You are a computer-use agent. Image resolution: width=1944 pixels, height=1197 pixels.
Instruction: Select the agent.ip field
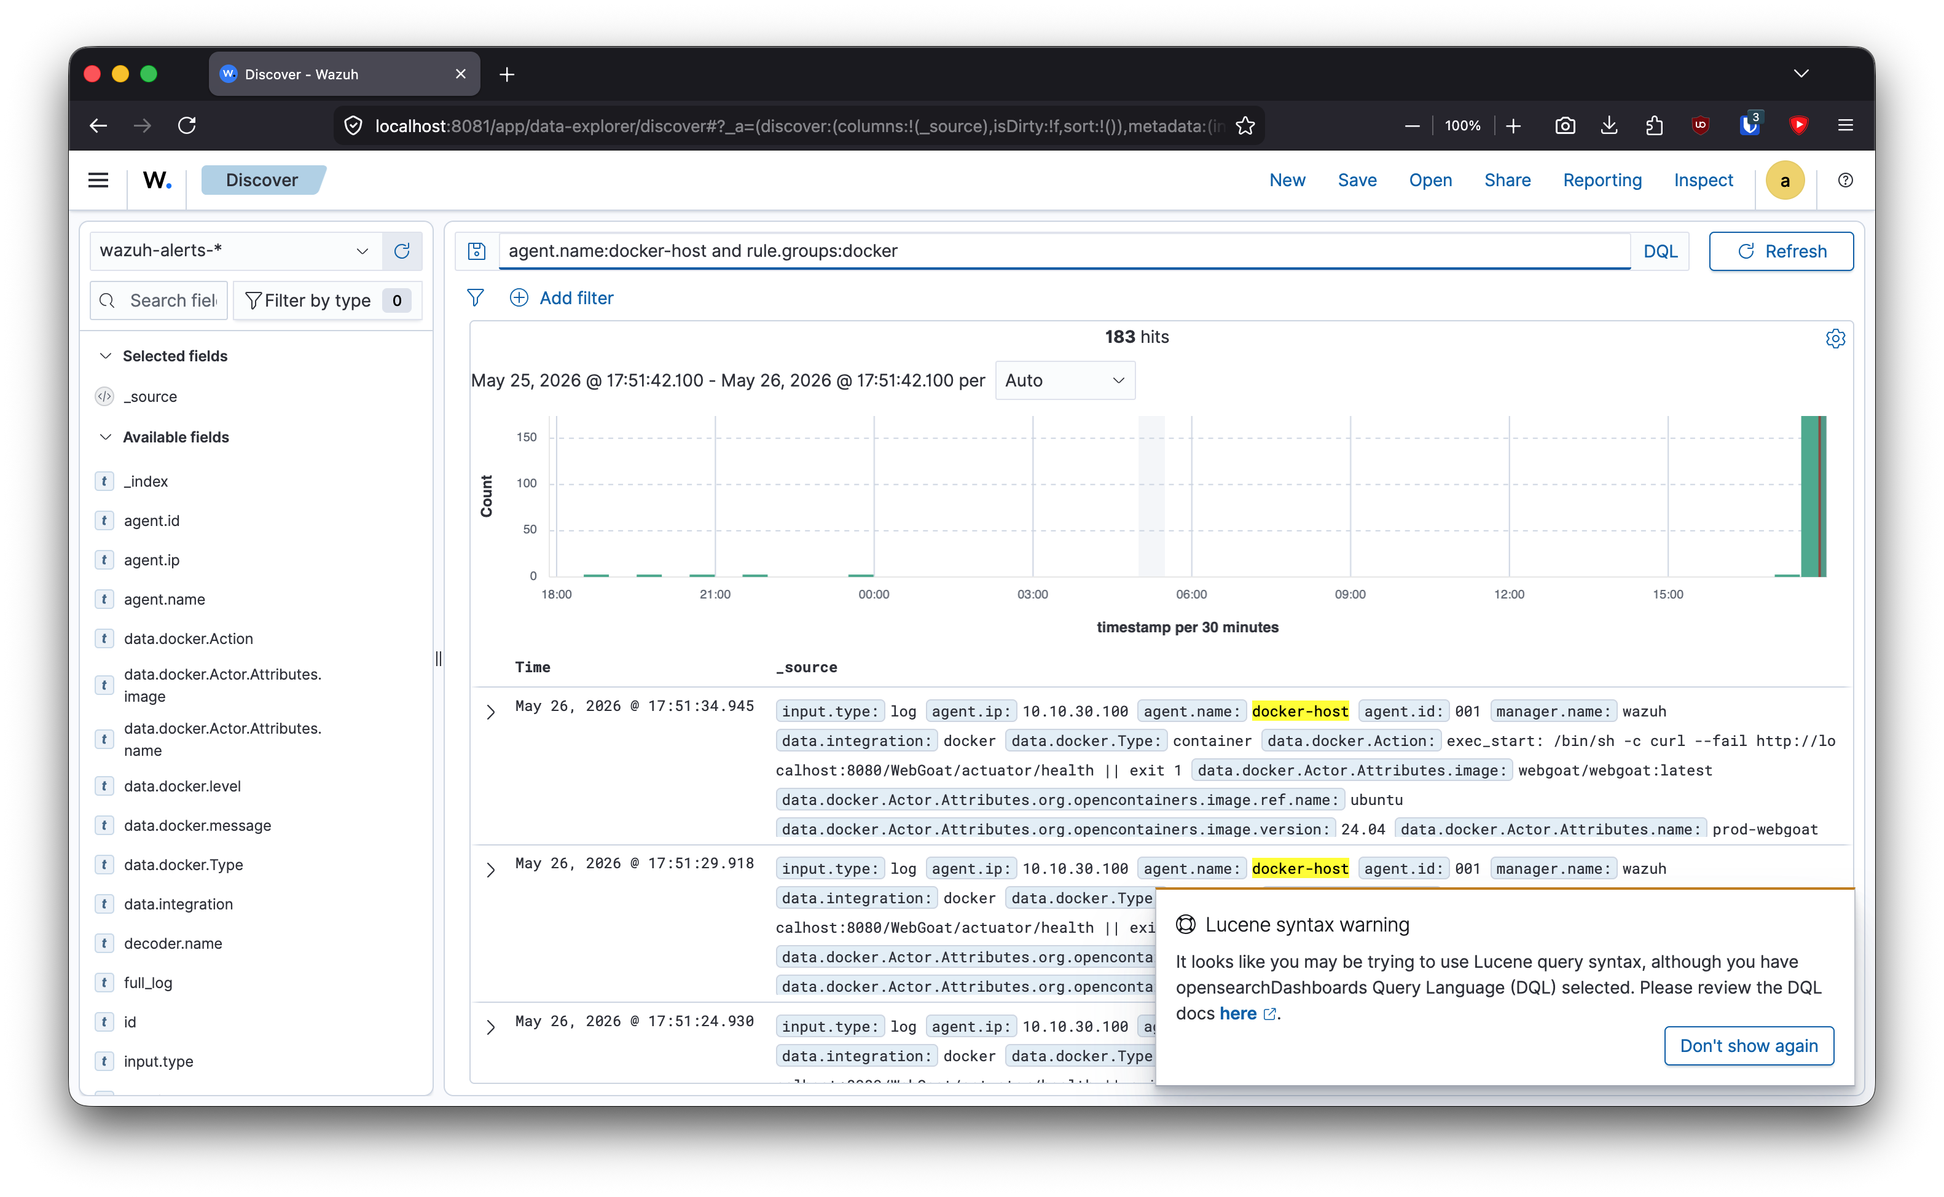pyautogui.click(x=151, y=560)
